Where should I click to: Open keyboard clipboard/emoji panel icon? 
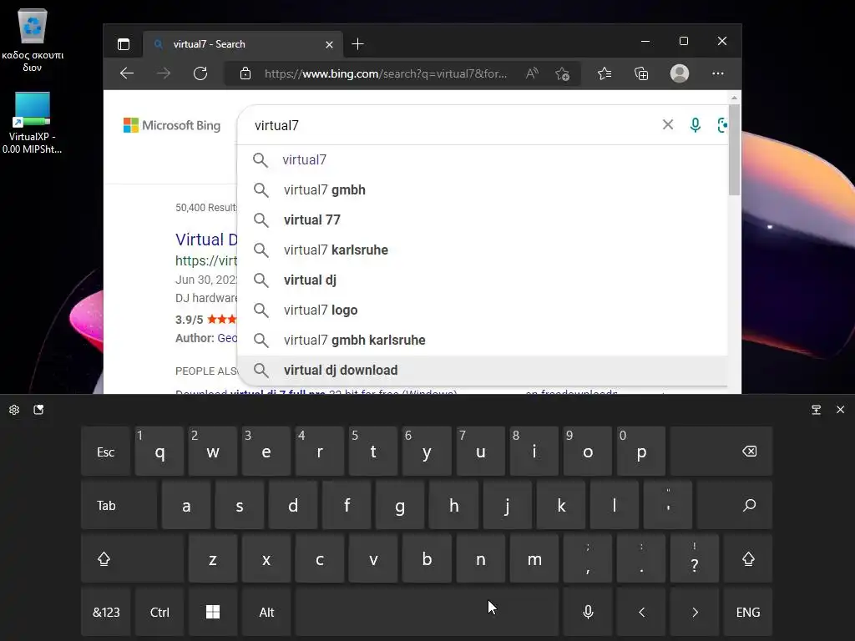coord(38,410)
